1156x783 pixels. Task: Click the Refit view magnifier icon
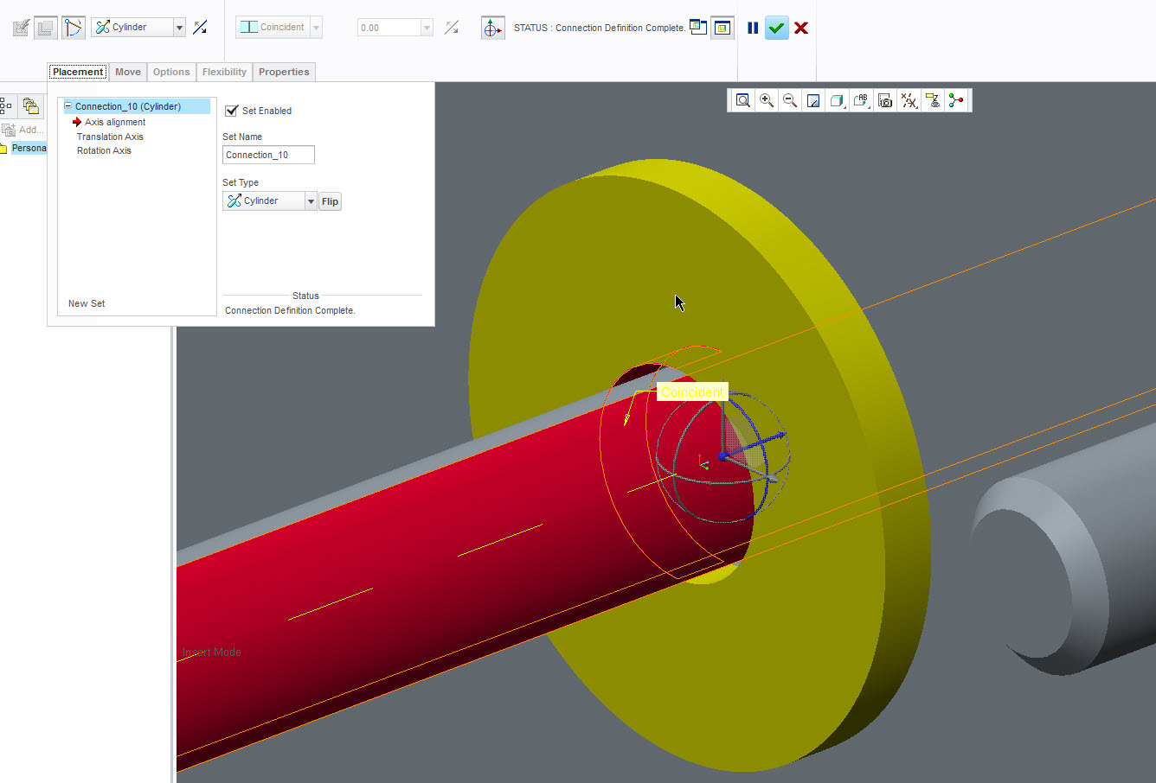pos(742,101)
